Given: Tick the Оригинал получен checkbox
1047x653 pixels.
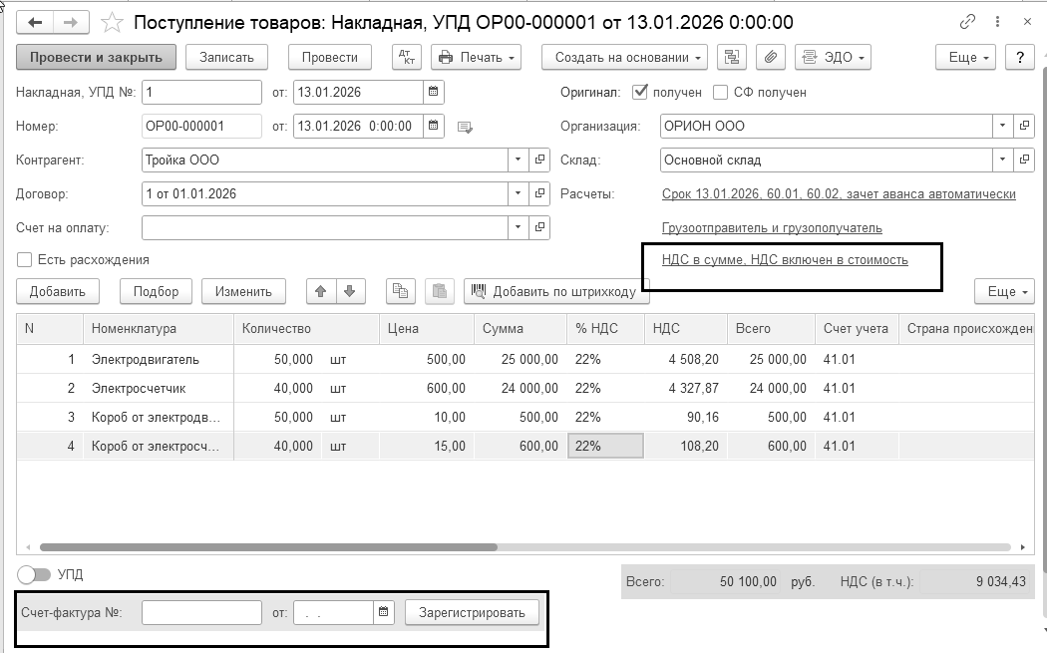Looking at the screenshot, I should click(640, 92).
